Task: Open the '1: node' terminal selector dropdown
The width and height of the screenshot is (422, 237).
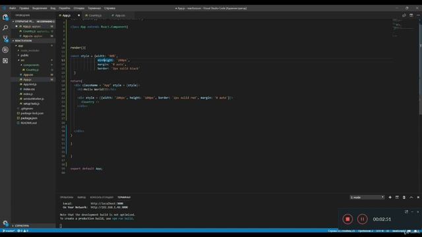Action: (x=367, y=197)
